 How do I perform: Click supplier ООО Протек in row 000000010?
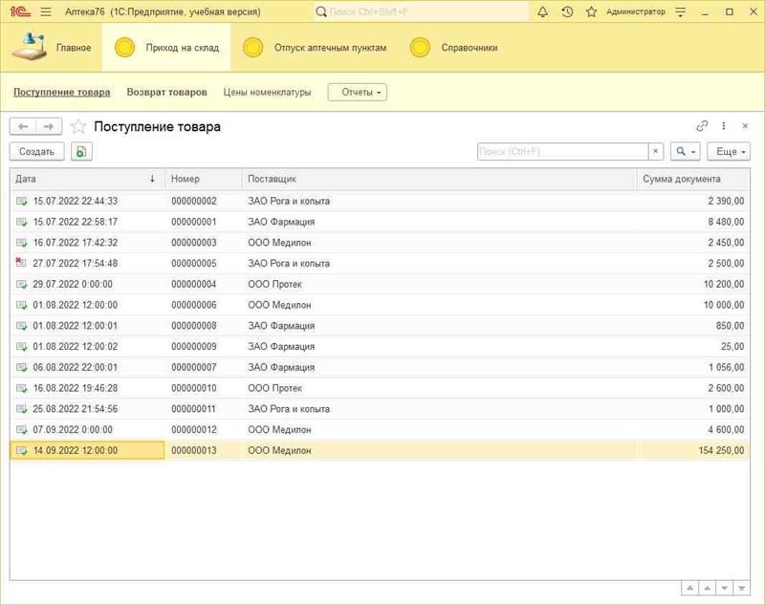point(274,389)
